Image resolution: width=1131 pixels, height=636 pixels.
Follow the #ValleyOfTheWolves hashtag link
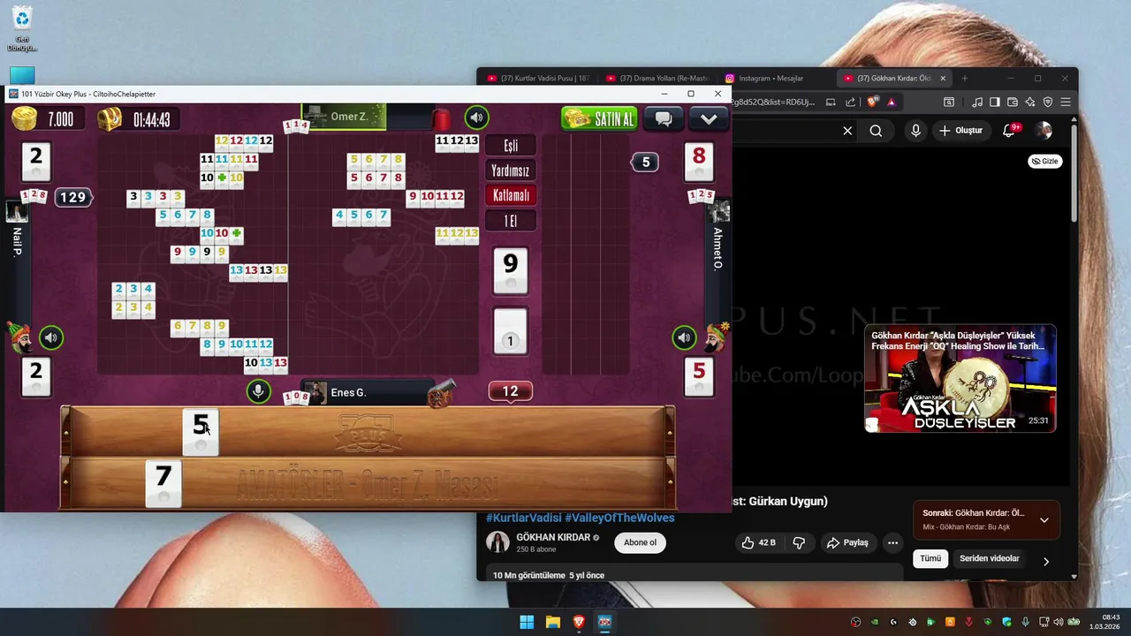click(619, 519)
